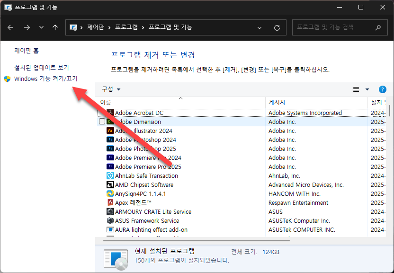Click publisher HANCOM WITH Inc.
Viewport: 394px width, 273px height.
coord(295,194)
